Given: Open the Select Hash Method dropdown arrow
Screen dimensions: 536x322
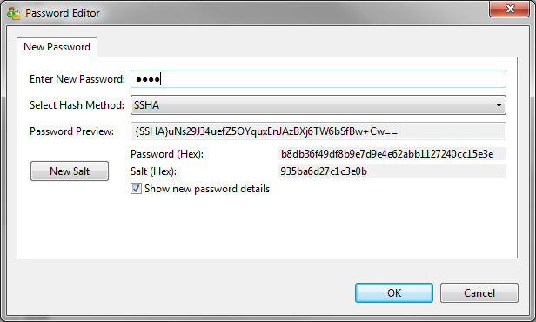Looking at the screenshot, I should [499, 105].
